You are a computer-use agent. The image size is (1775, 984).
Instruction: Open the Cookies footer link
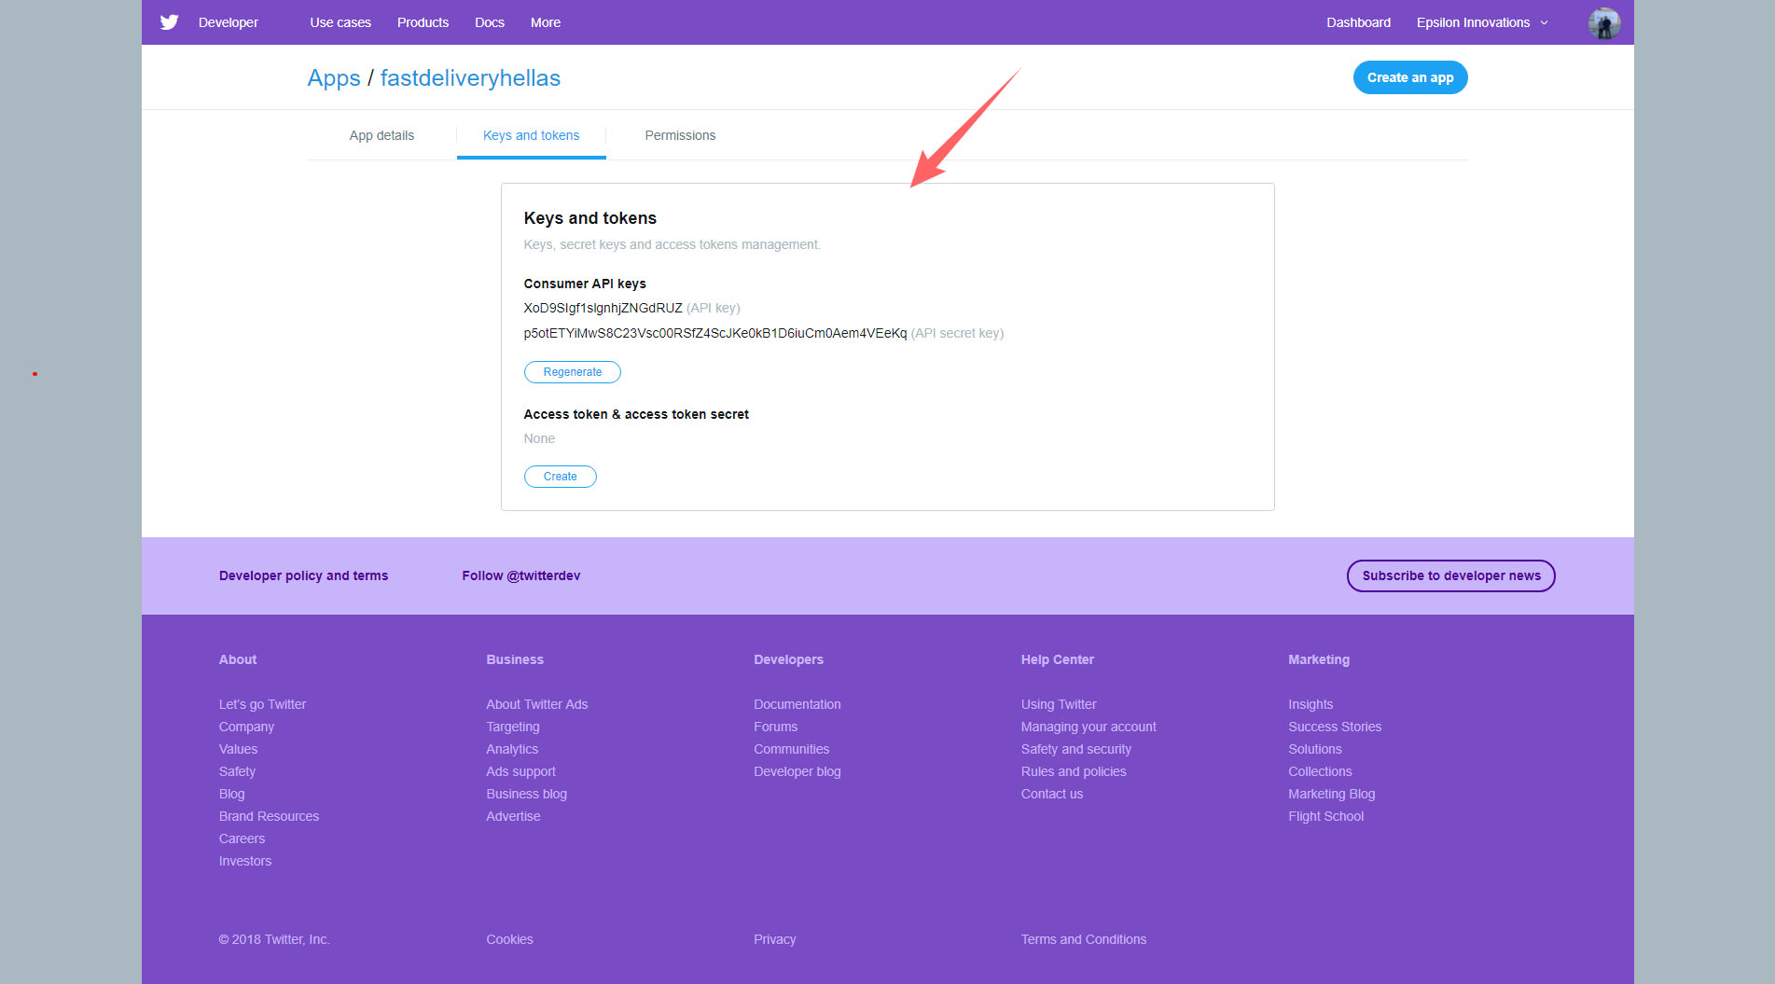coord(509,939)
